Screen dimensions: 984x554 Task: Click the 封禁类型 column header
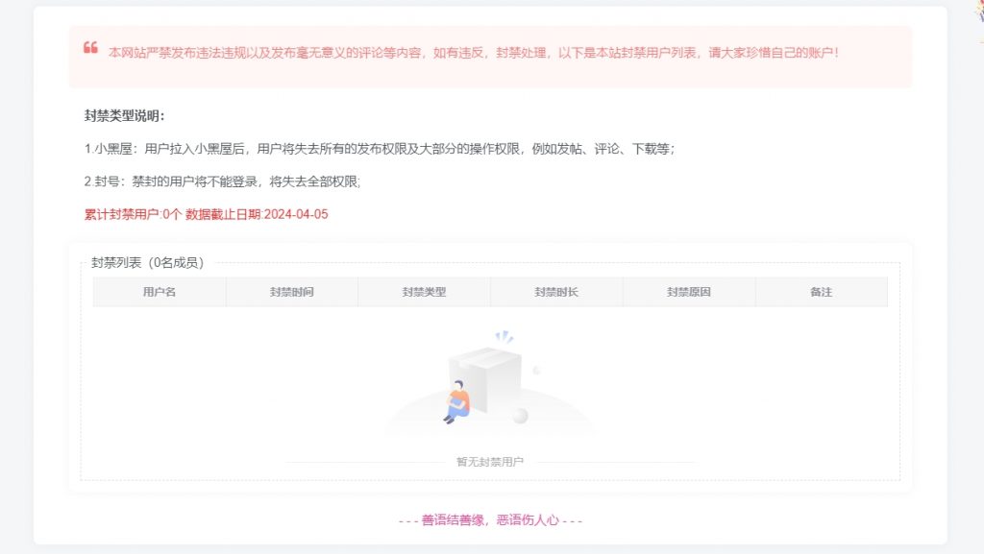tap(424, 292)
